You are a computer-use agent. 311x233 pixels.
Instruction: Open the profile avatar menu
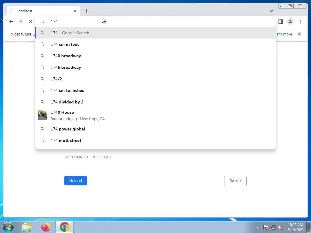pos(290,22)
